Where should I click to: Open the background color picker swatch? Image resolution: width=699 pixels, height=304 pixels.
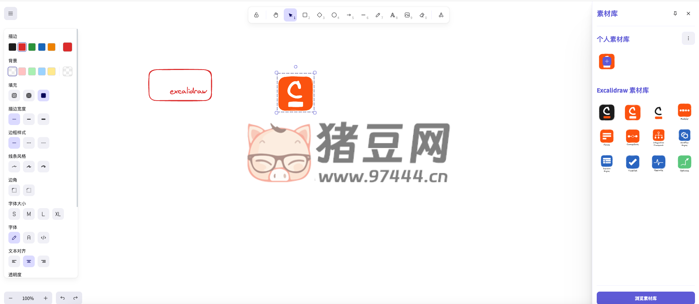68,71
